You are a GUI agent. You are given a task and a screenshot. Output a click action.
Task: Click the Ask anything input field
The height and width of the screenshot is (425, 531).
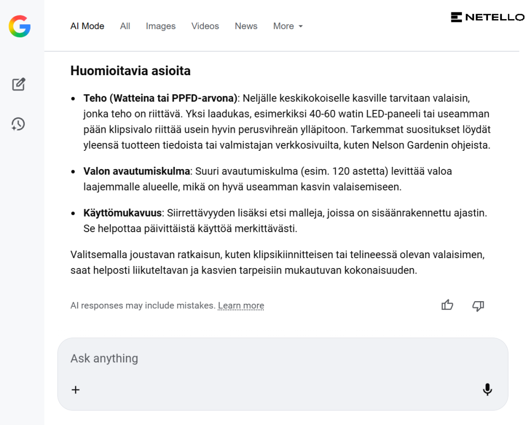pos(207,358)
